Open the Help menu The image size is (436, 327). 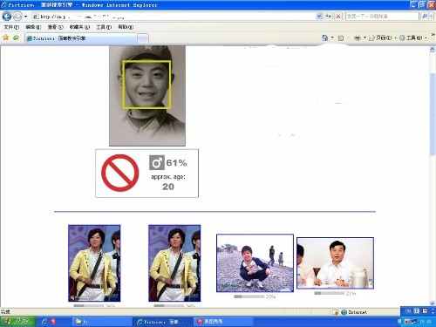tap(126, 27)
